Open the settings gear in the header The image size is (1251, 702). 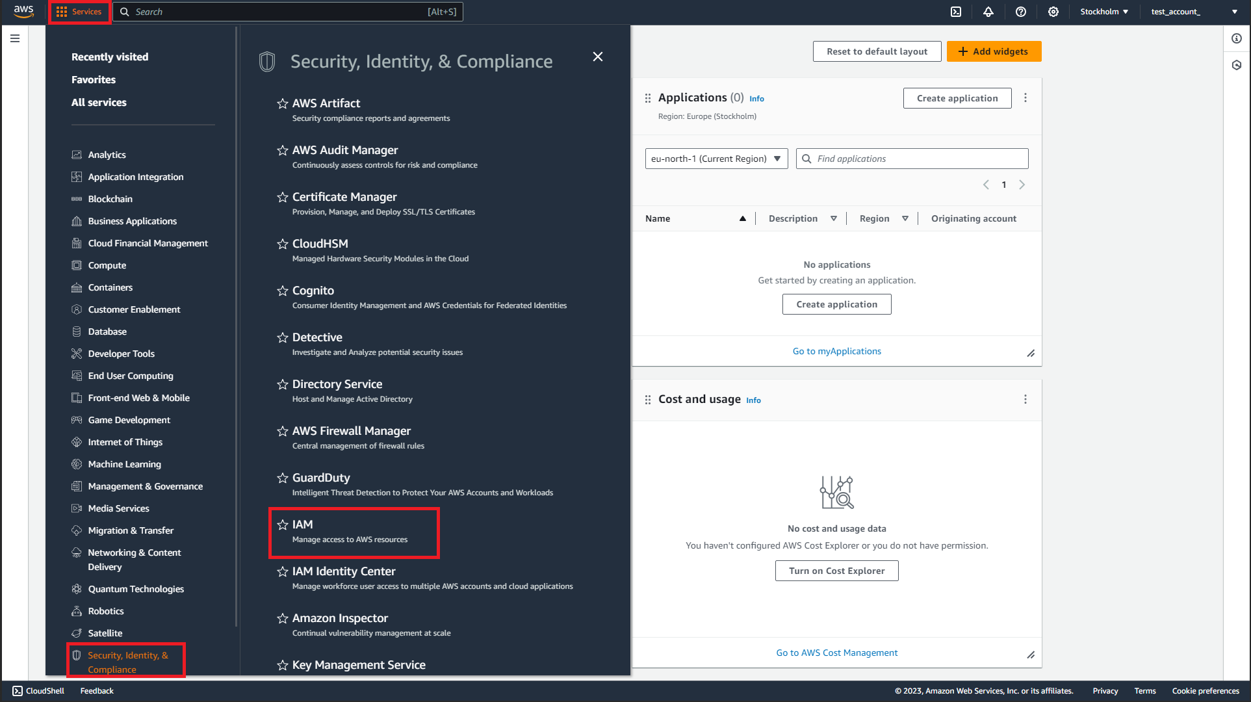(x=1053, y=12)
